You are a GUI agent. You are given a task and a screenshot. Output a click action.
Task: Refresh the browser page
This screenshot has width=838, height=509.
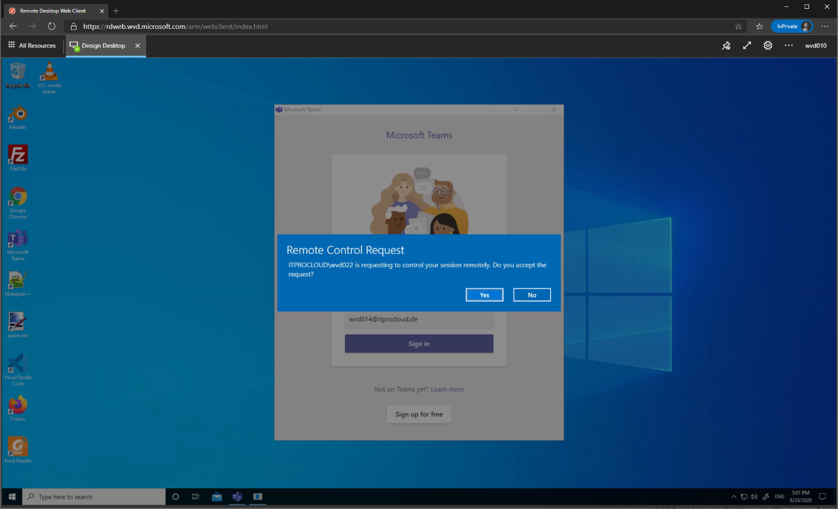tap(51, 26)
